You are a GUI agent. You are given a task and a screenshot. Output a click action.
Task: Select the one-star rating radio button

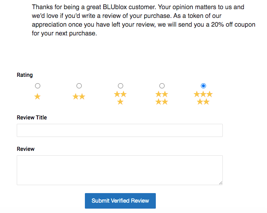tap(37, 86)
